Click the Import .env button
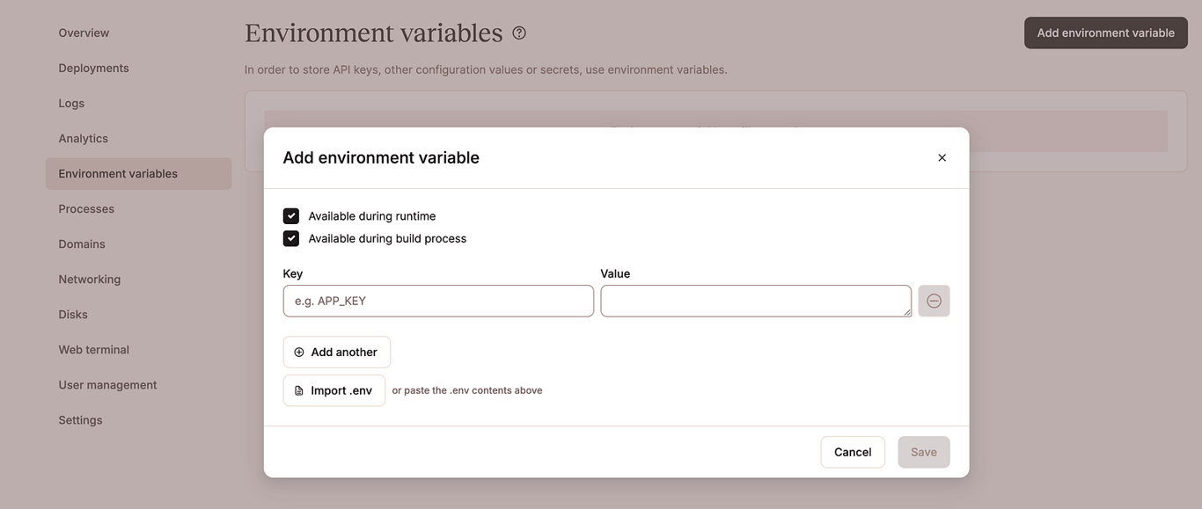Screen dimensions: 1202x509 point(333,390)
